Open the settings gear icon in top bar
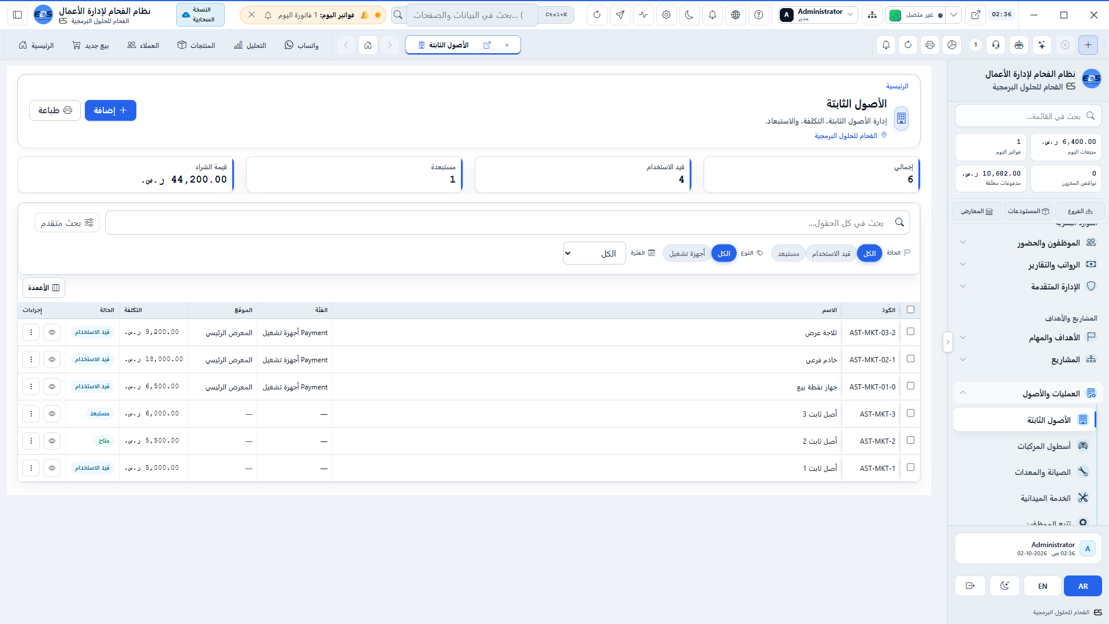Image resolution: width=1109 pixels, height=624 pixels. coord(666,15)
